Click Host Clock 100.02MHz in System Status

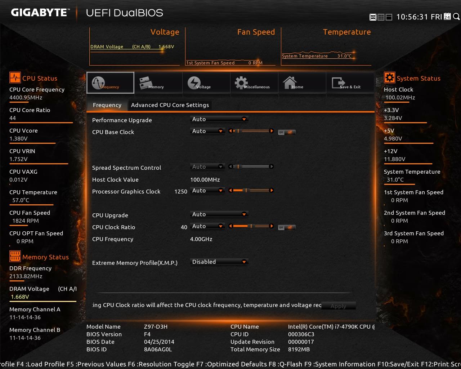(400, 97)
